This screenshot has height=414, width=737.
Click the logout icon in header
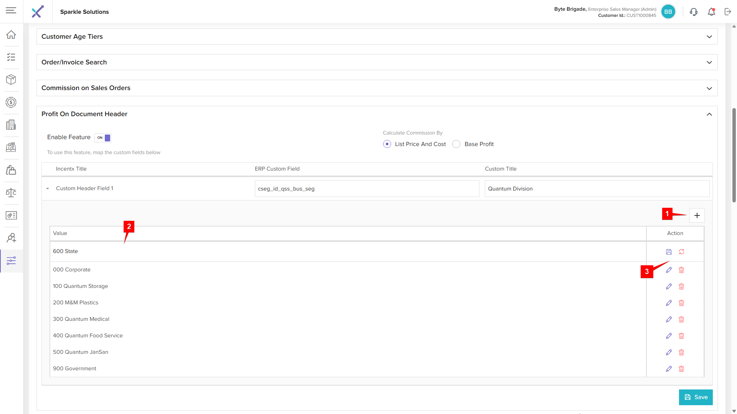pyautogui.click(x=728, y=12)
